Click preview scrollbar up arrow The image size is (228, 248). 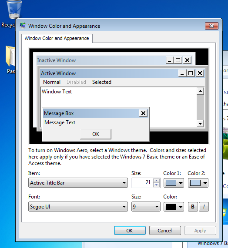click(x=200, y=91)
